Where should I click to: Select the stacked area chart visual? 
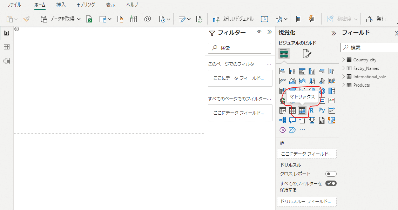click(302, 81)
